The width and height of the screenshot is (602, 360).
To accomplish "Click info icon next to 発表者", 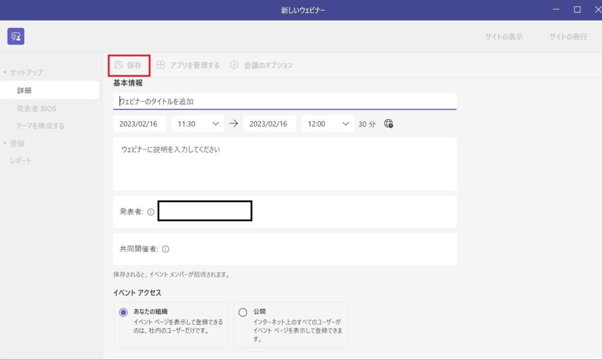I will pos(150,212).
